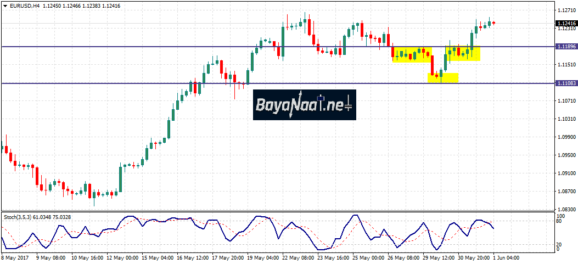Image resolution: width=578 pixels, height=264 pixels.
Task: Click the 1.11510 level on price axis
Action: coord(566,65)
